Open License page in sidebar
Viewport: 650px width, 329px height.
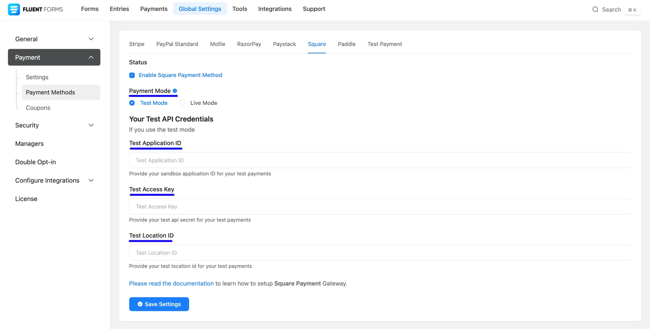point(26,199)
